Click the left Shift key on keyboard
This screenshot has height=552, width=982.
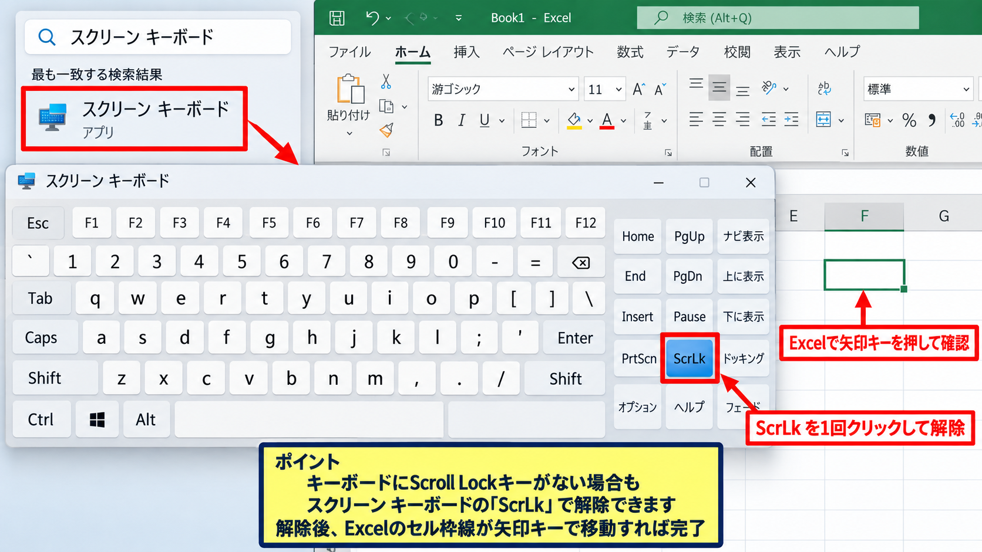pyautogui.click(x=55, y=378)
